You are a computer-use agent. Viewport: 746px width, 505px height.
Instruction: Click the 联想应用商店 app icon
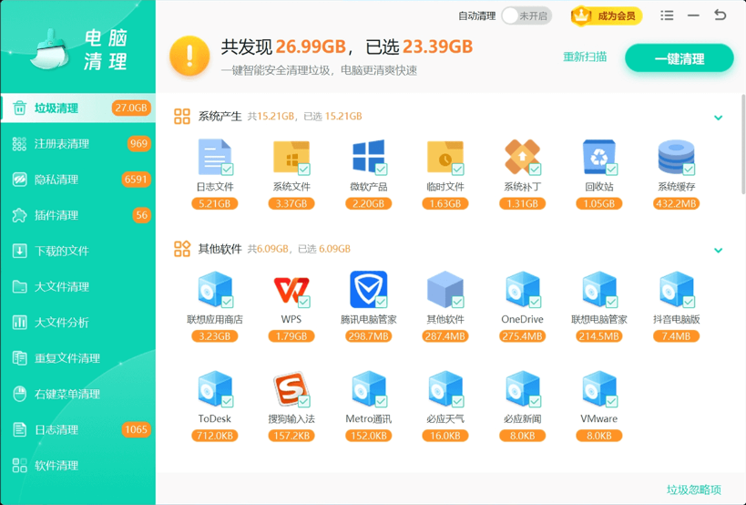pyautogui.click(x=215, y=289)
